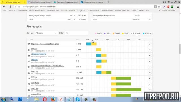Image resolution: width=181 pixels, height=102 pixels.
Task: Open the Sort by File size dropdown
Action: 46,33
